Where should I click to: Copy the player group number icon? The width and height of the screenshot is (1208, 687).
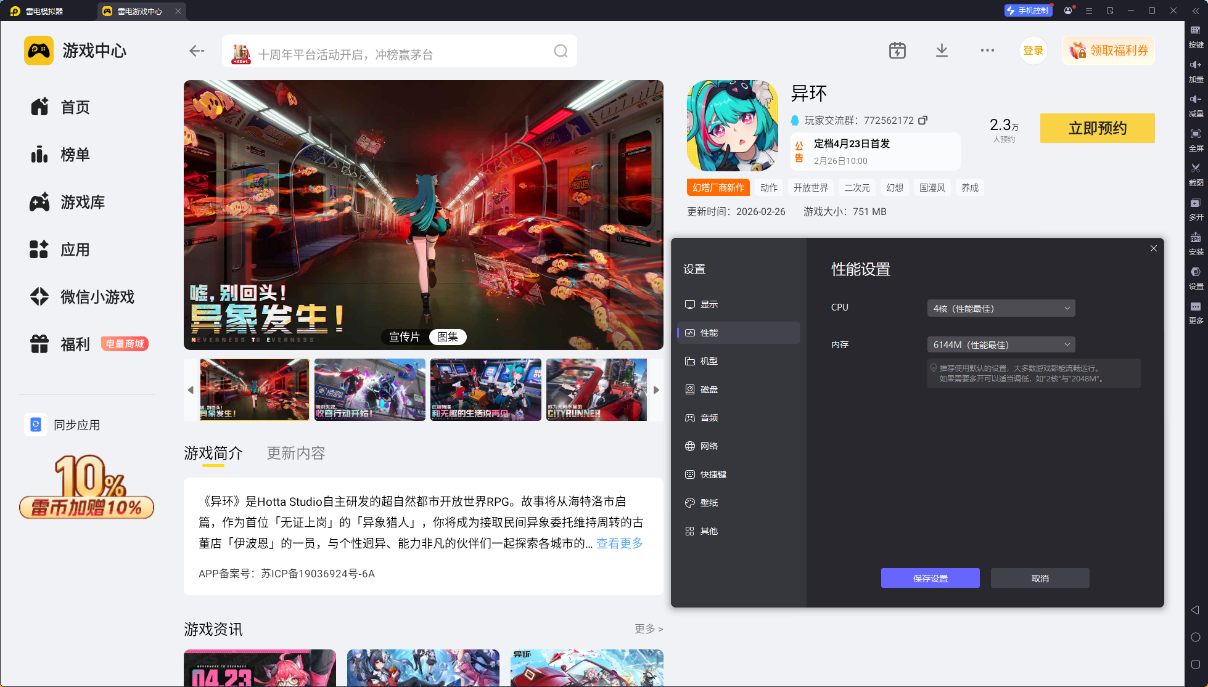[922, 120]
